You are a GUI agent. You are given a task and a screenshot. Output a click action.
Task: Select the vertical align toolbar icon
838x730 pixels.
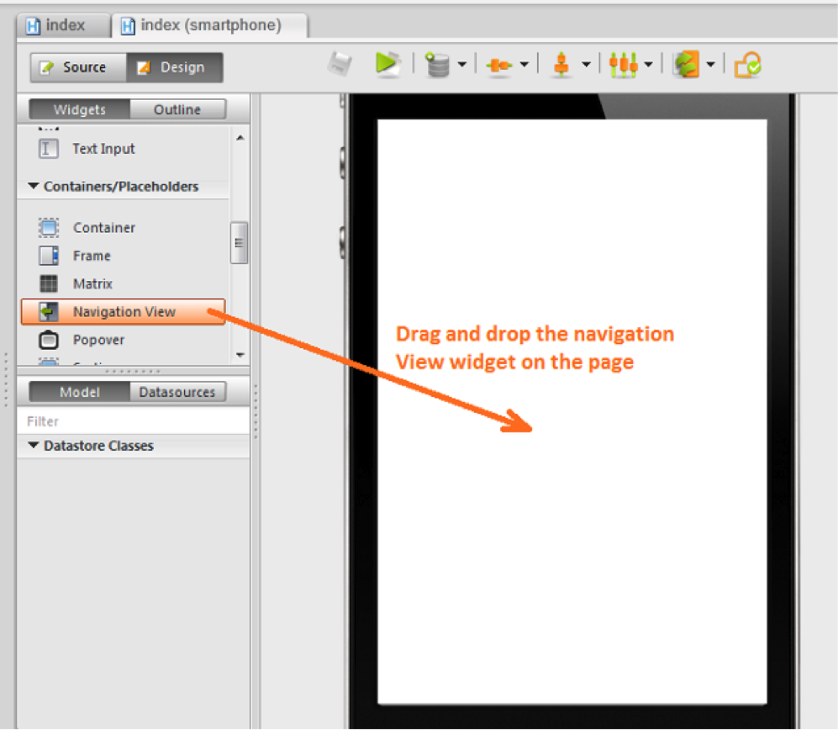[x=563, y=63]
